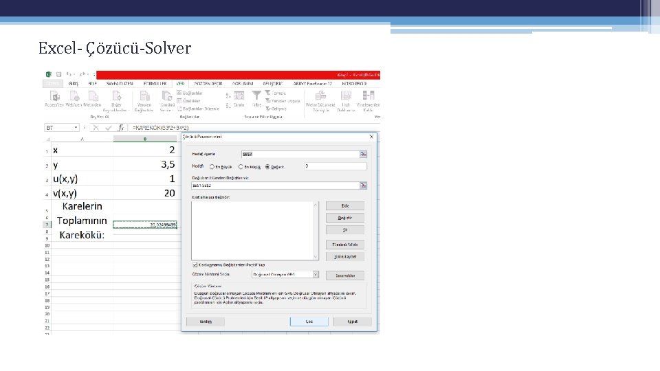Open the GÖZDEN GEÇİR ribbon tab
Screen dimensions: 660x371
point(208,84)
